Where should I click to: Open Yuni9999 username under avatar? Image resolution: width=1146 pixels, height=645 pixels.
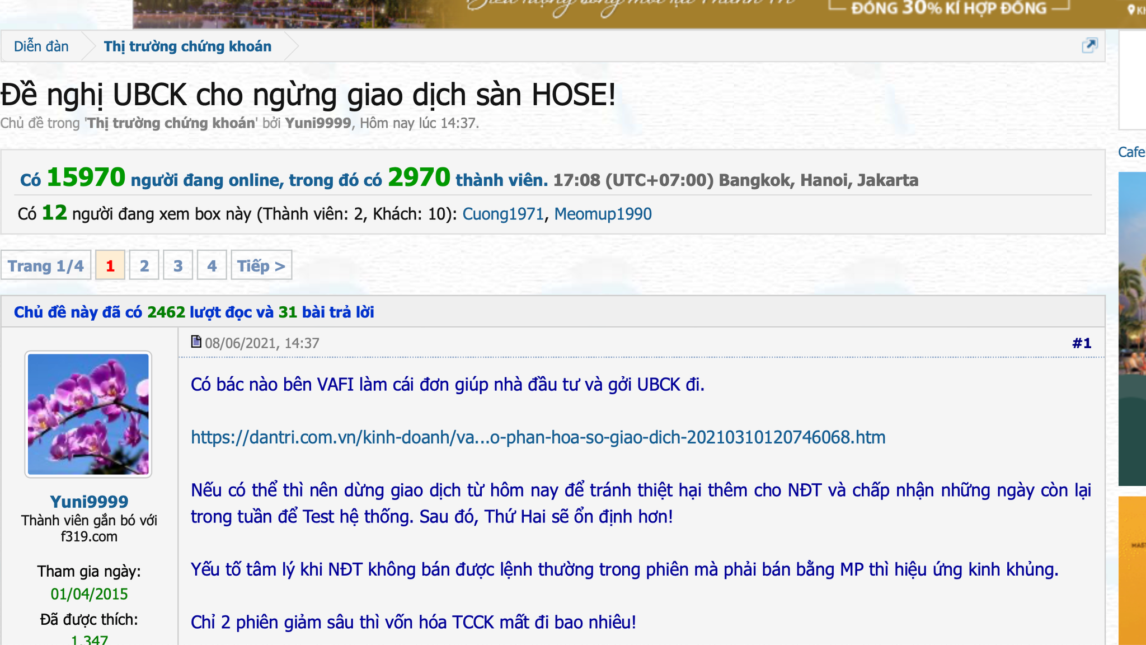coord(89,501)
